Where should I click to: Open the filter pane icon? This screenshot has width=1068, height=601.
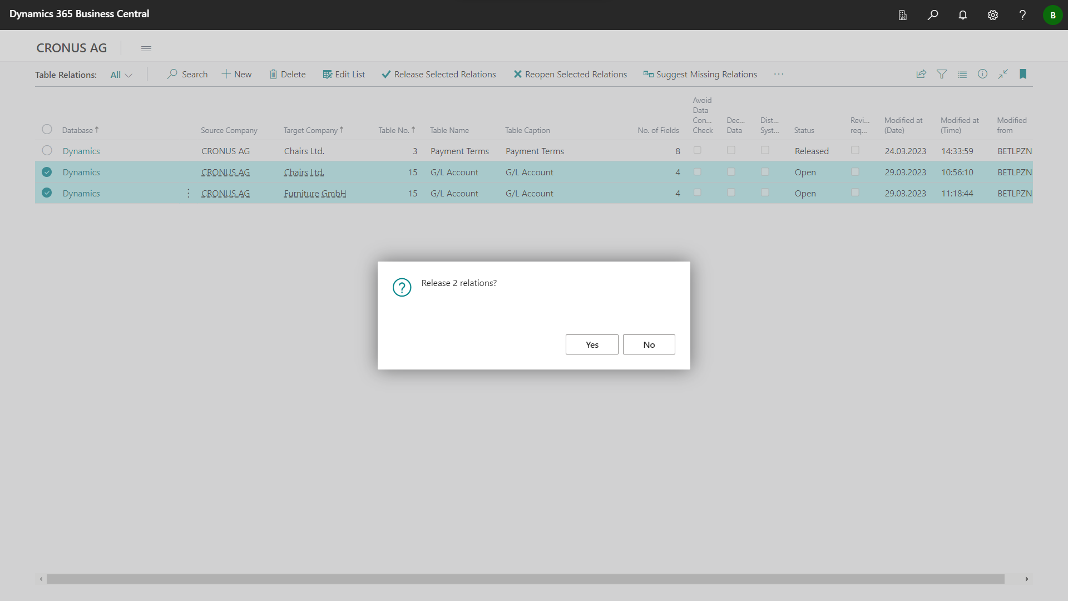[942, 74]
